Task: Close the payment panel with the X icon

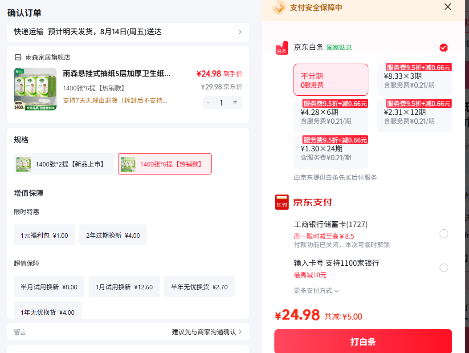Action: click(x=448, y=7)
